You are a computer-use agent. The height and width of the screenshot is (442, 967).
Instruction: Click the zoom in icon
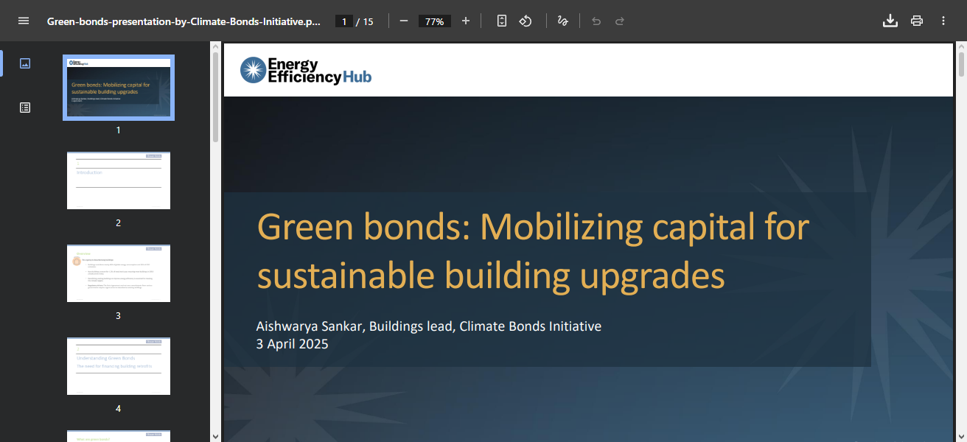coord(465,21)
